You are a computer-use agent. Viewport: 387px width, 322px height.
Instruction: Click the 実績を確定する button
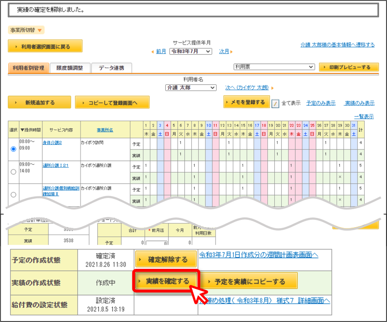click(166, 281)
